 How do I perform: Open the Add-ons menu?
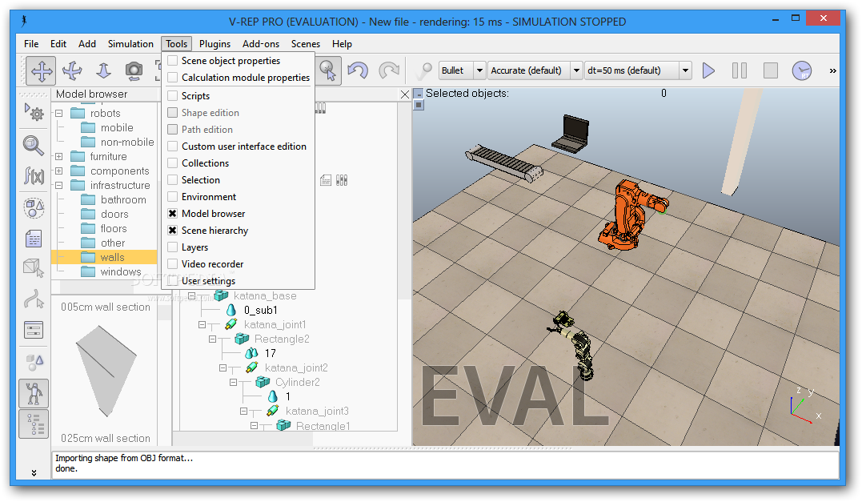[261, 44]
